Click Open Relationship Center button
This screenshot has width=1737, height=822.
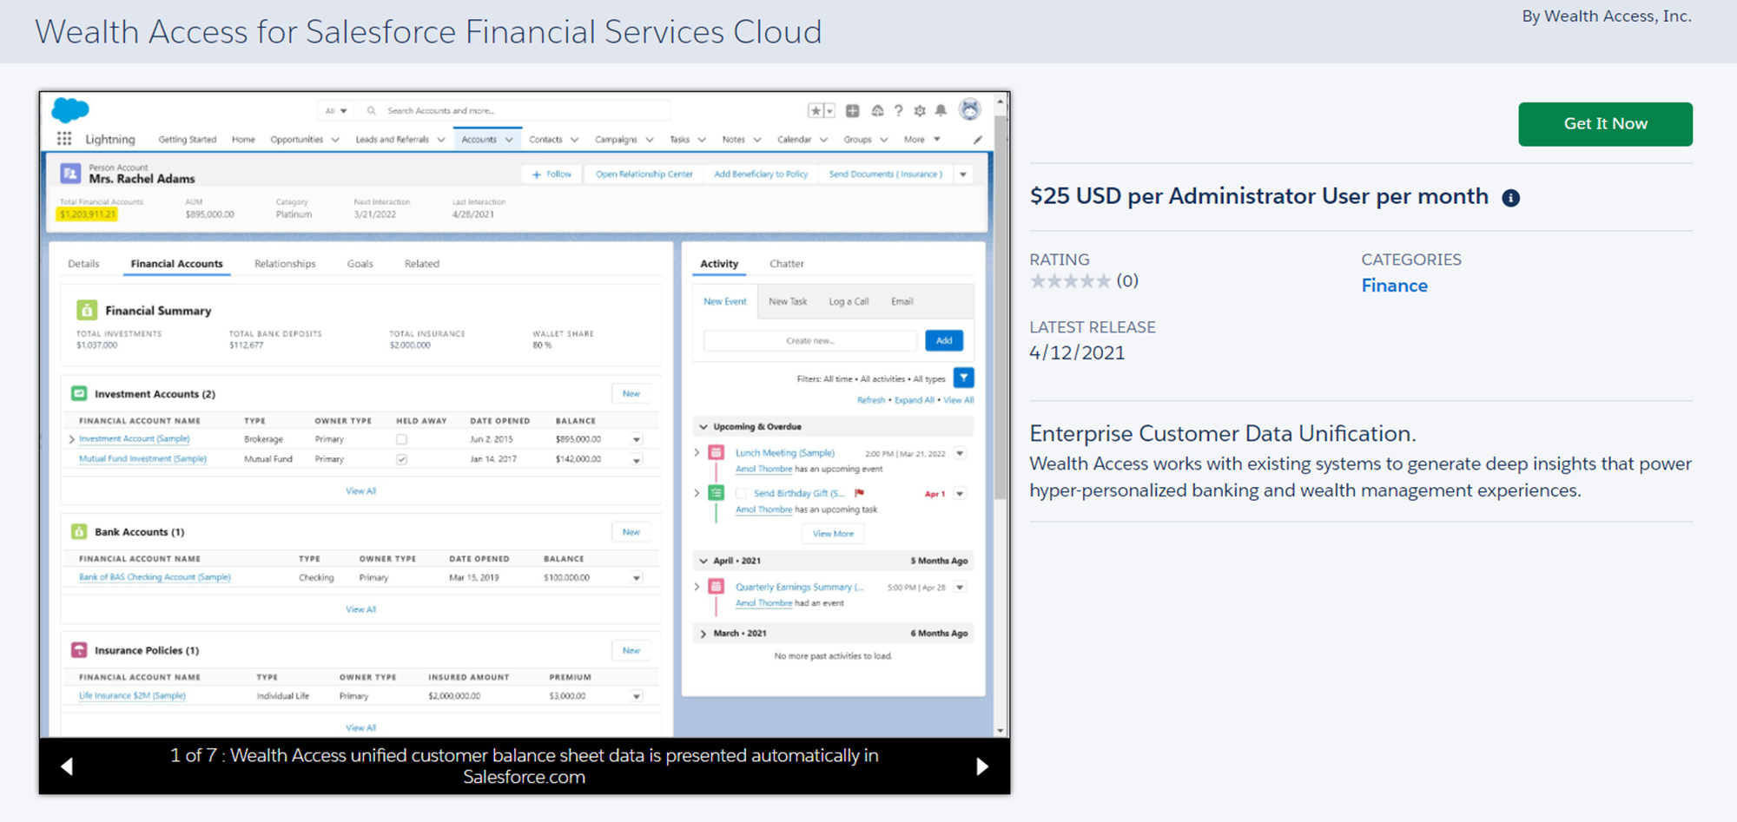644,174
